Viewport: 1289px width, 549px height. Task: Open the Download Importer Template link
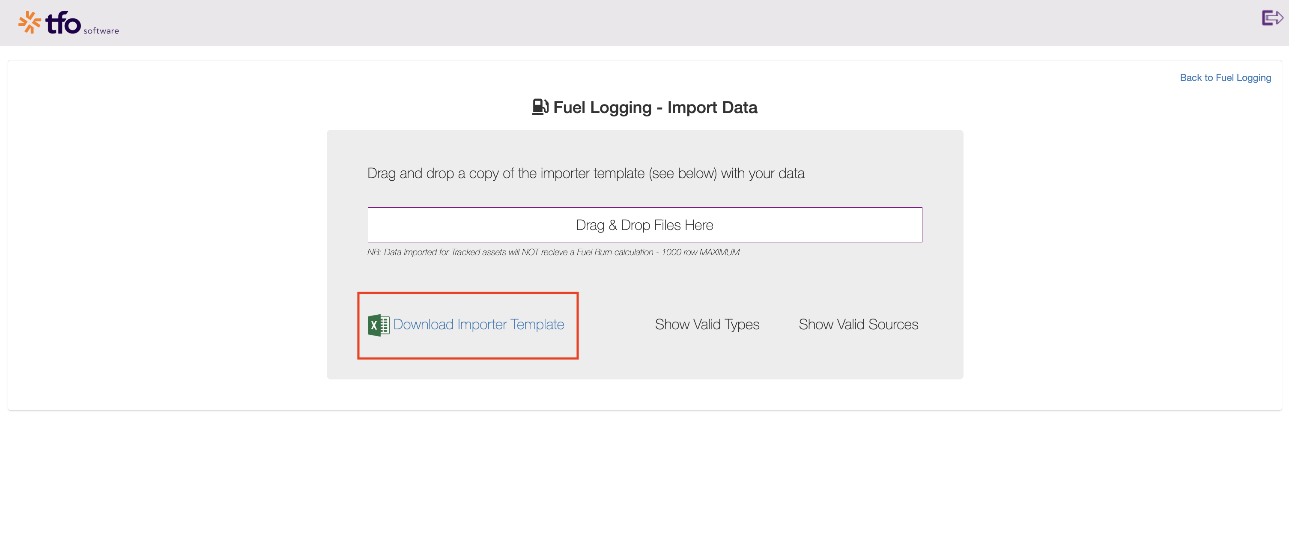click(x=478, y=324)
